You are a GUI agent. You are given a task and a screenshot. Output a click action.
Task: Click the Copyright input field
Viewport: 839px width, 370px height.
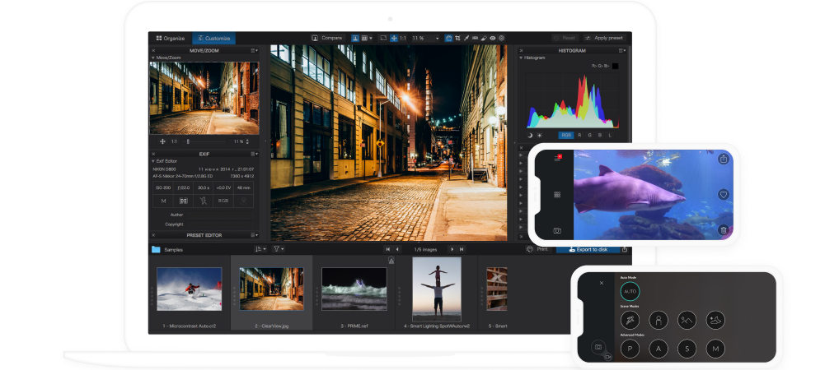click(x=219, y=224)
